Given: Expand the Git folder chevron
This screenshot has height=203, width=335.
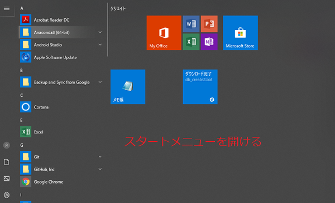Looking at the screenshot, I should 100,157.
